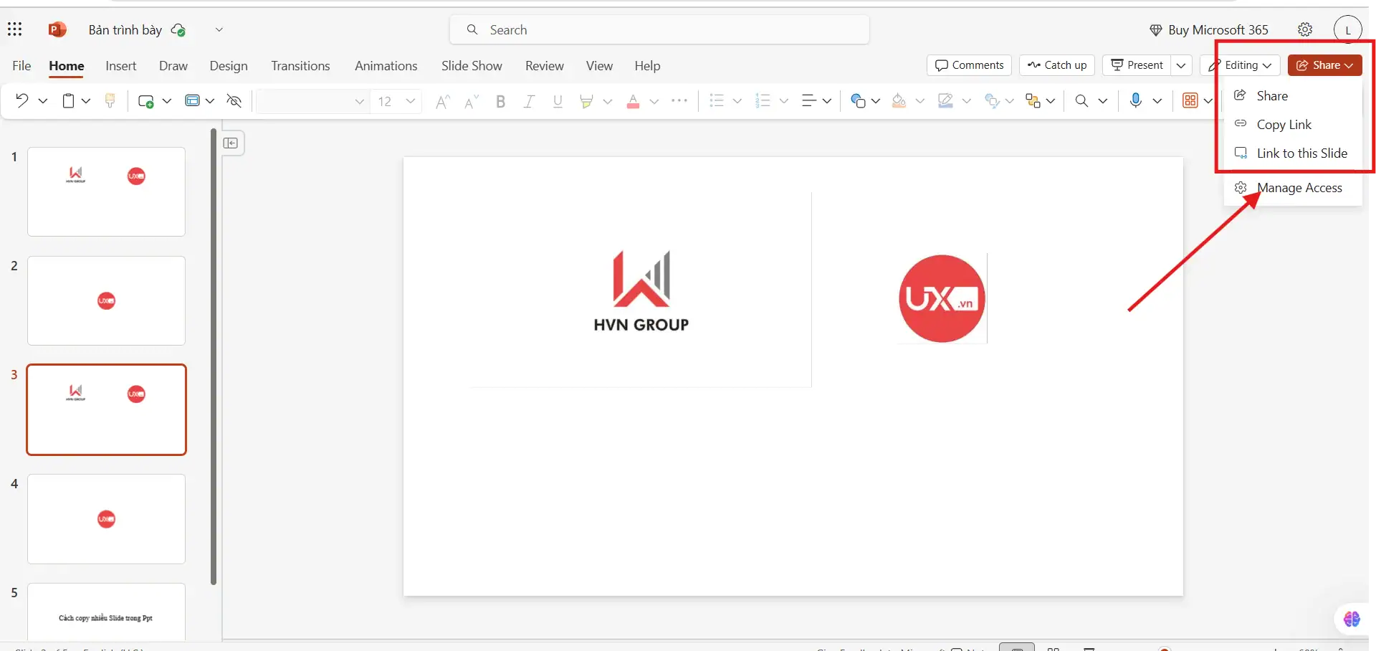Increase the font size
The image size is (1376, 651).
pyautogui.click(x=442, y=100)
